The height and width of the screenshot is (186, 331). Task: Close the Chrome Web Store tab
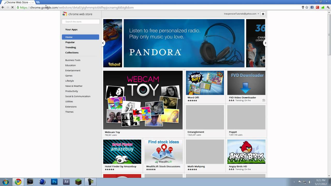coord(33,2)
